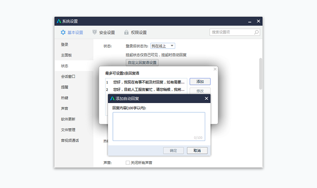Click inside the 回复内容 text area
317x188 pixels.
click(159, 126)
